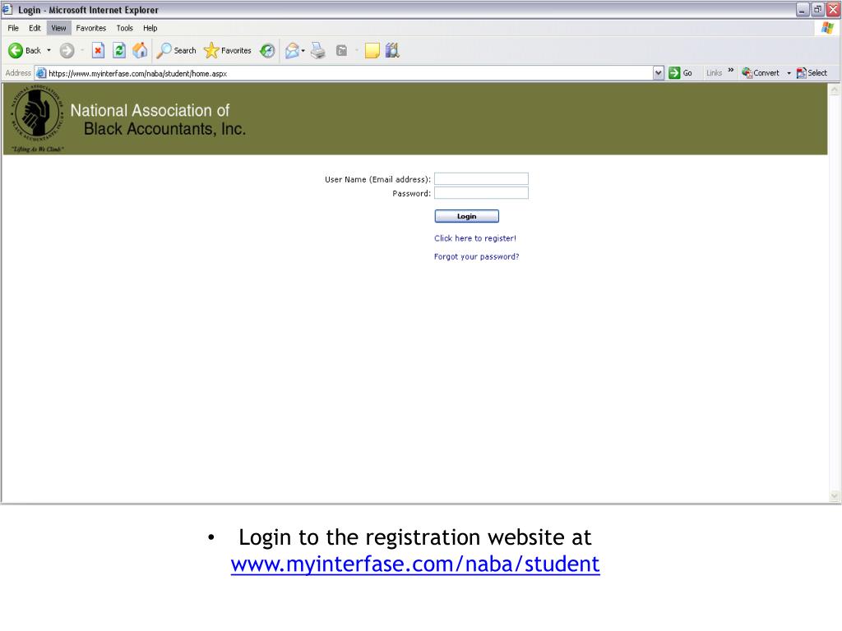
Task: Expand the Address bar dropdown
Action: tap(659, 73)
